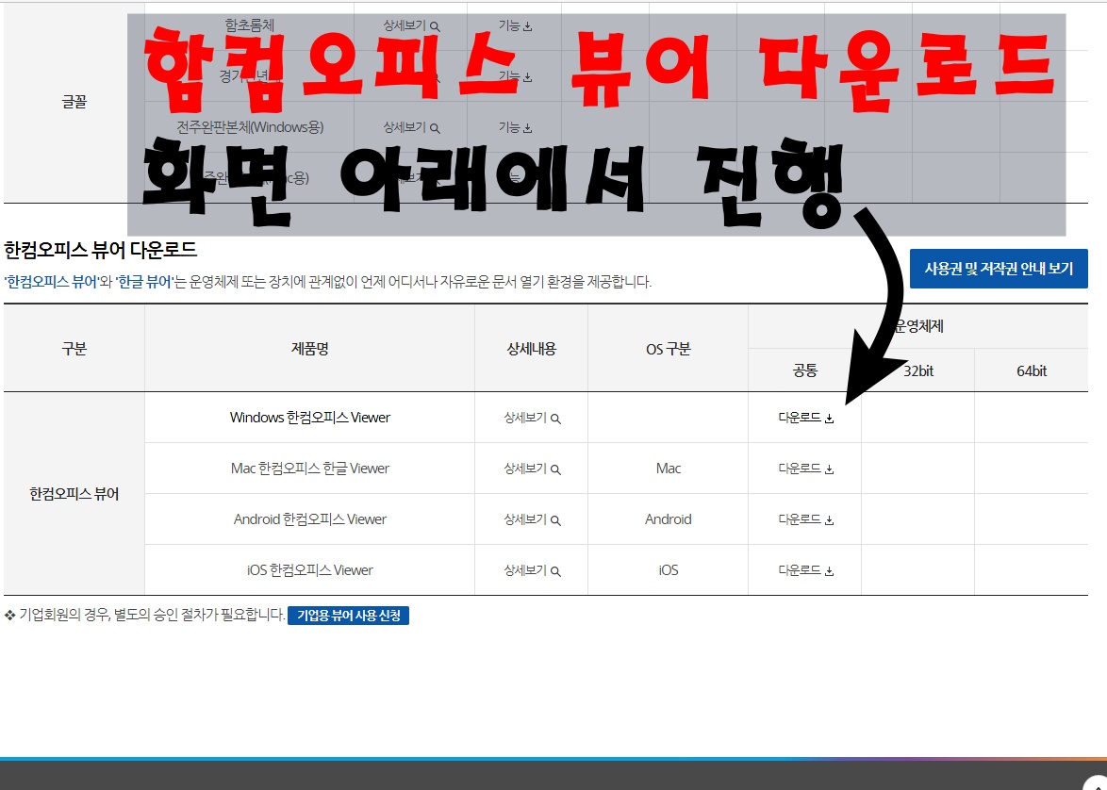Download Windows 한컴오피스 Viewer

pyautogui.click(x=805, y=418)
